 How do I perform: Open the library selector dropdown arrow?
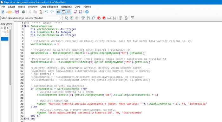click(x=61, y=18)
